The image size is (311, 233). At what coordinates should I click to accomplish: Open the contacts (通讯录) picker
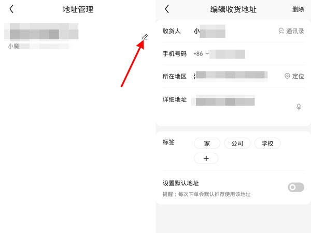[x=291, y=31]
